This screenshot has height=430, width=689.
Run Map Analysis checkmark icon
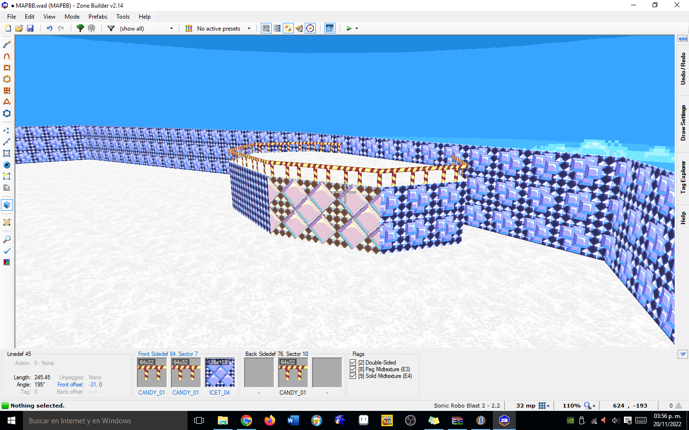point(7,251)
